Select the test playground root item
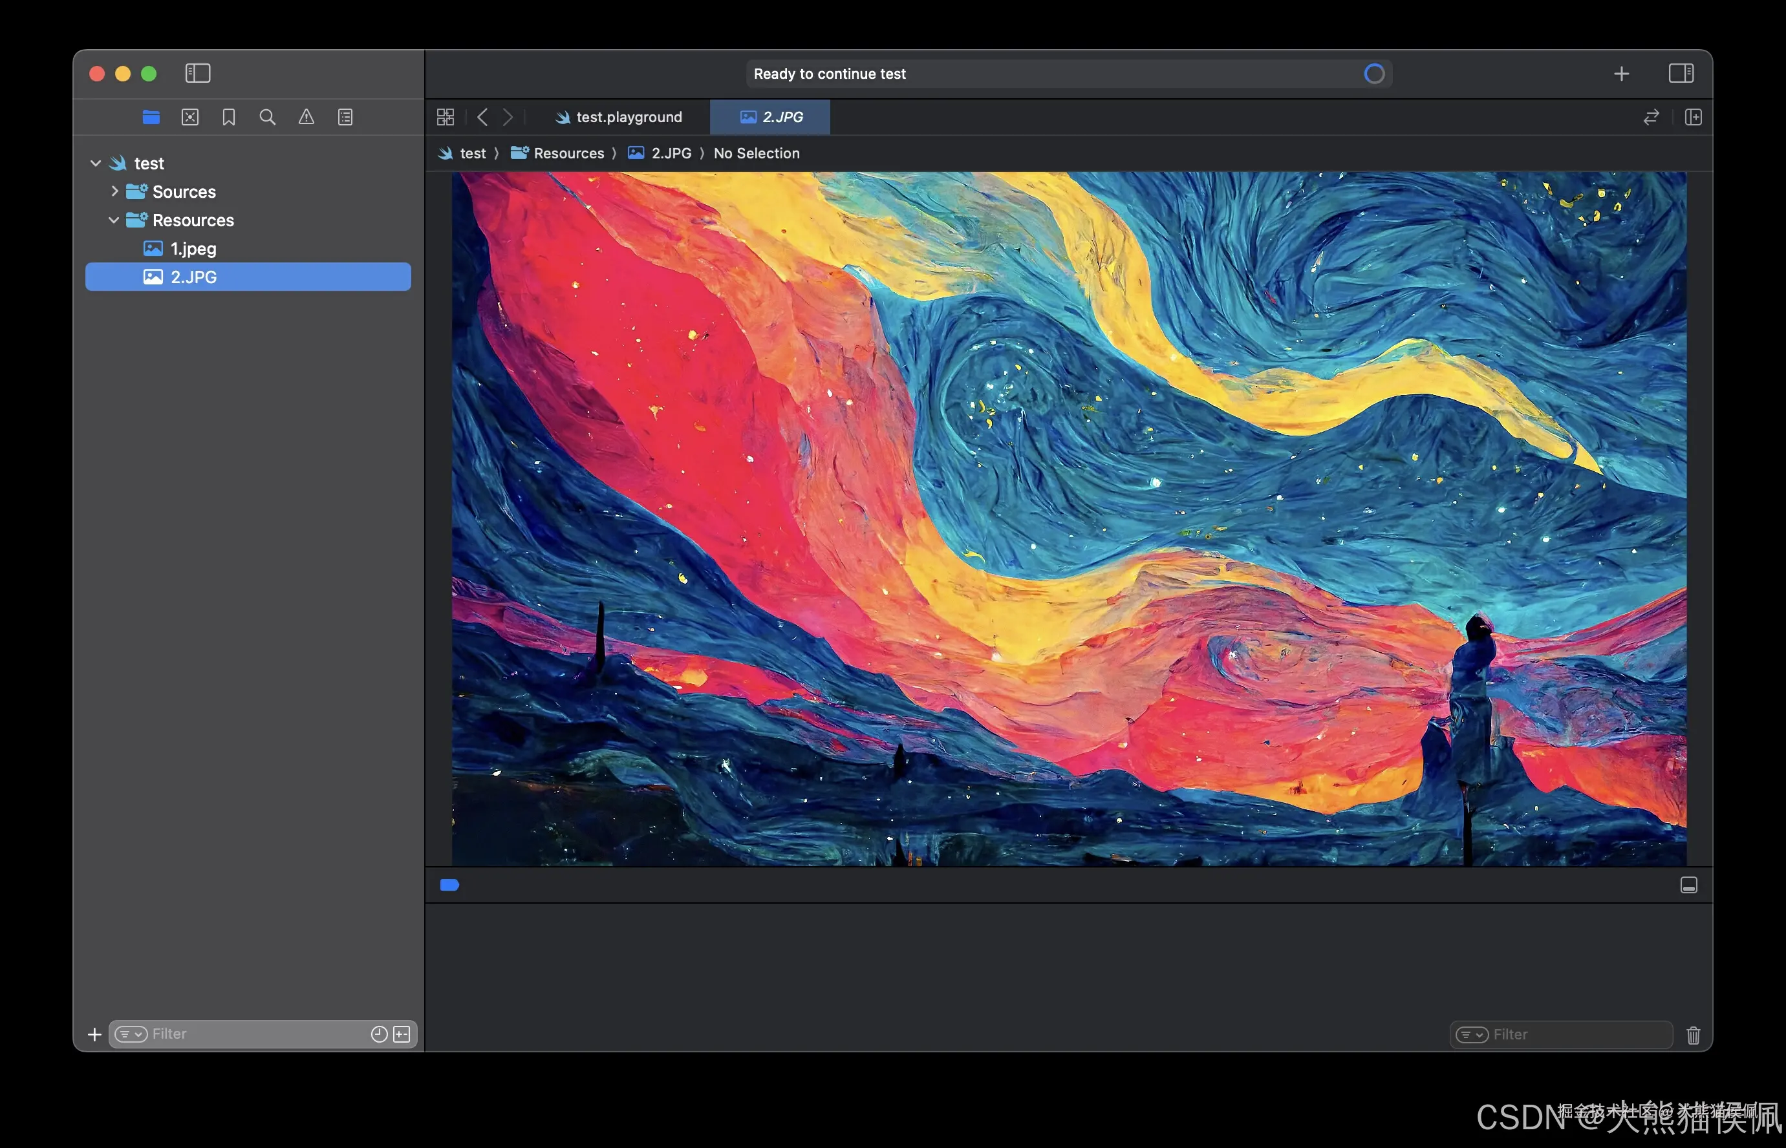Screen dimensions: 1786x1148 tap(248, 162)
